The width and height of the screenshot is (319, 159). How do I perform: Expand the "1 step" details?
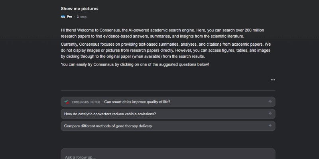tap(81, 17)
